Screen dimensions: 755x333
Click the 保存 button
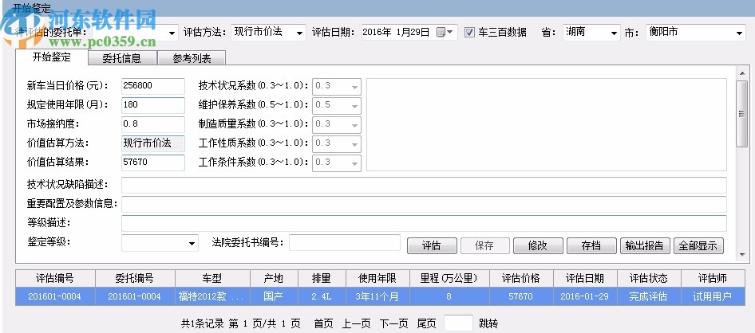485,245
